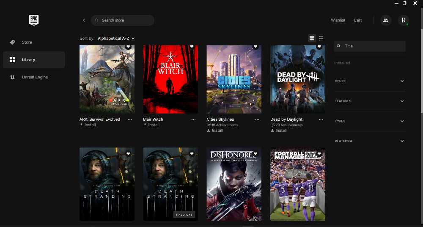Click the 0/119 Achievements text

coord(222,125)
